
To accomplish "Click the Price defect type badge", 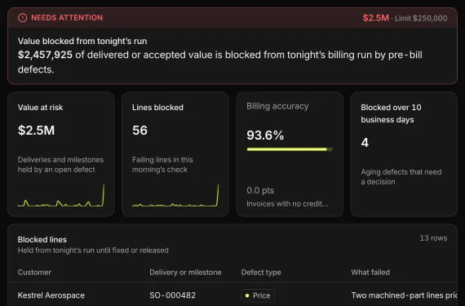I will tap(258, 295).
